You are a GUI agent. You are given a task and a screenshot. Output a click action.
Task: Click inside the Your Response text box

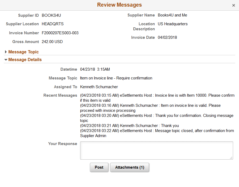click(x=156, y=150)
